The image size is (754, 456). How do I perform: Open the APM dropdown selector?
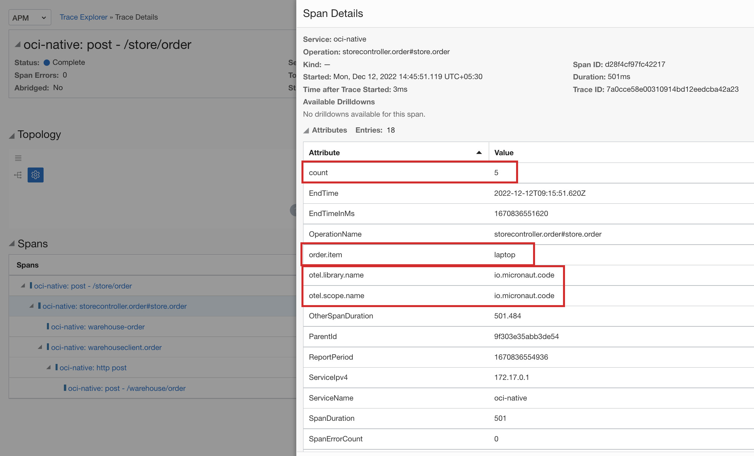[x=30, y=18]
